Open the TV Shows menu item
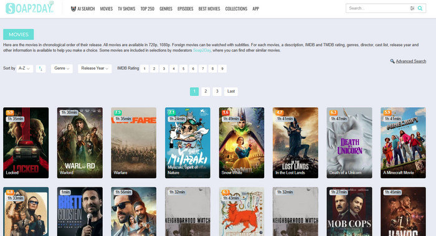The image size is (436, 236). click(x=126, y=9)
